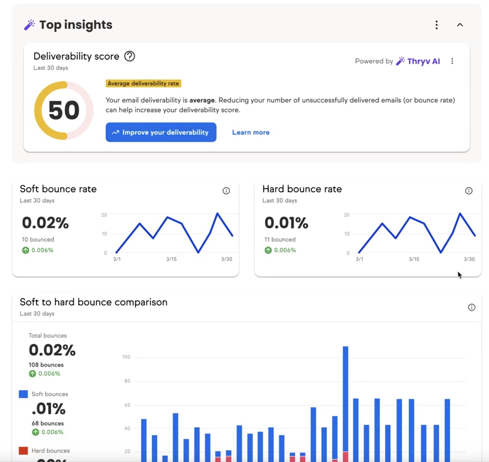Click the Soft bounce rate 0.02% value

[x=45, y=223]
